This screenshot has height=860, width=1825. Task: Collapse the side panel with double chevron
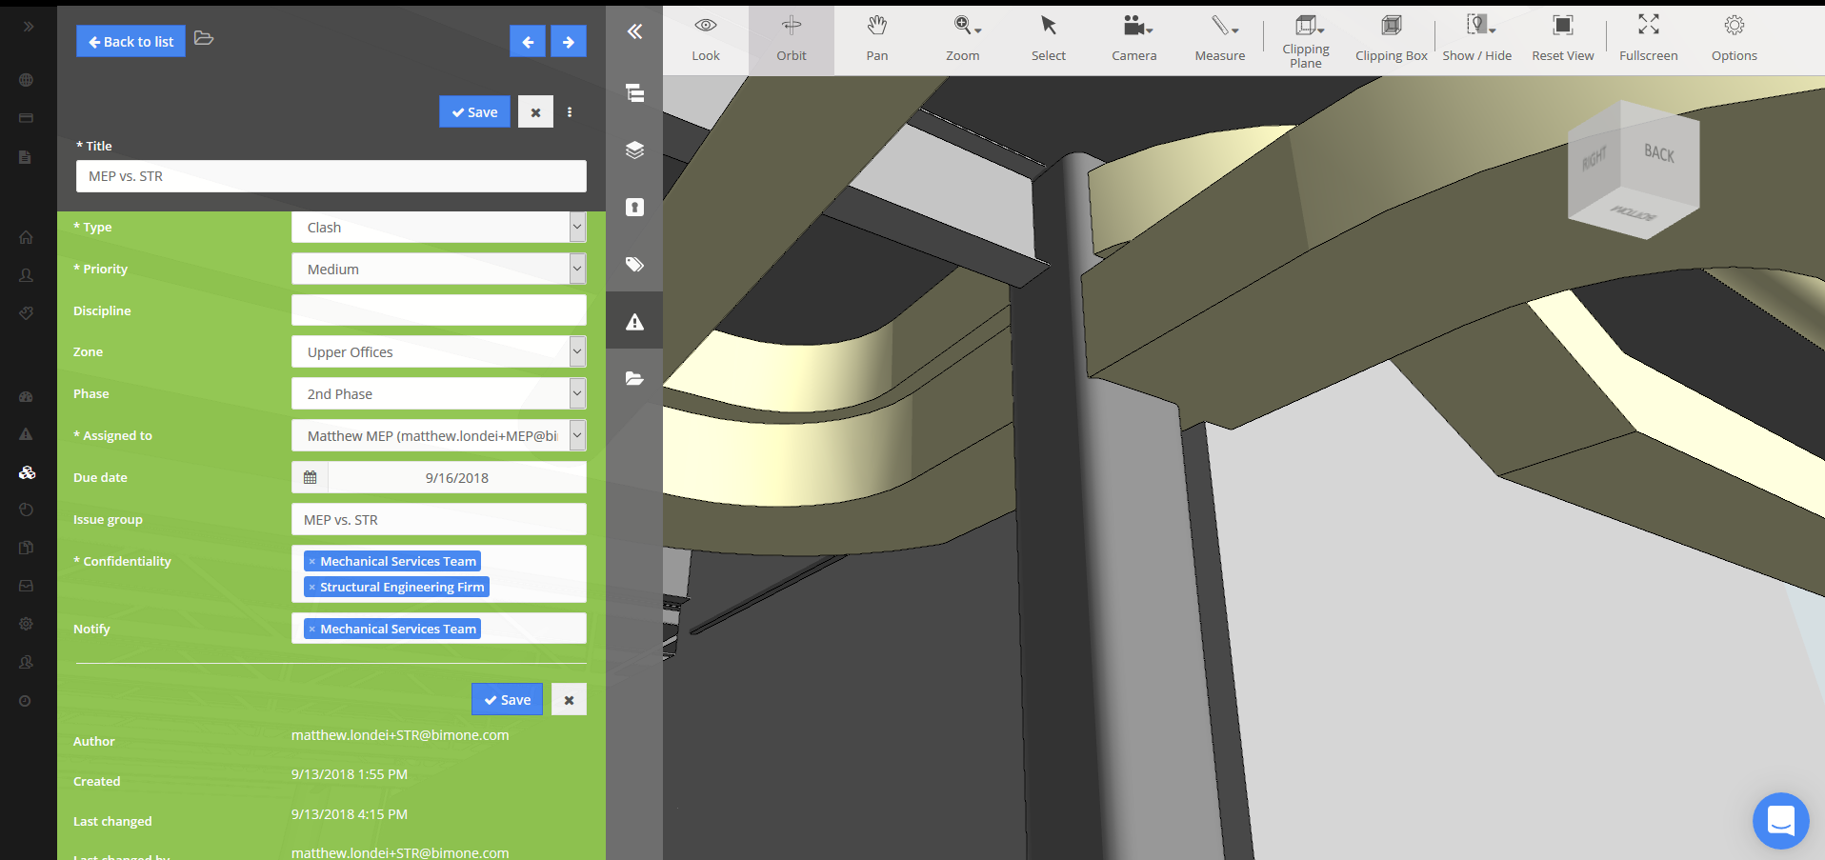[x=634, y=31]
